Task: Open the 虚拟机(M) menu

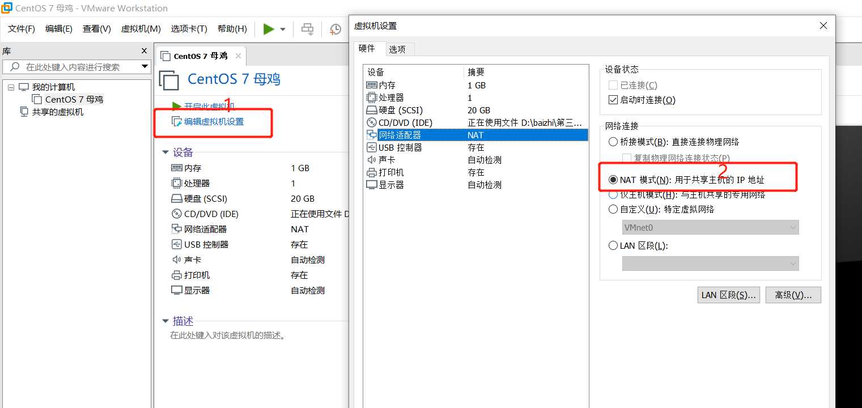Action: tap(141, 29)
